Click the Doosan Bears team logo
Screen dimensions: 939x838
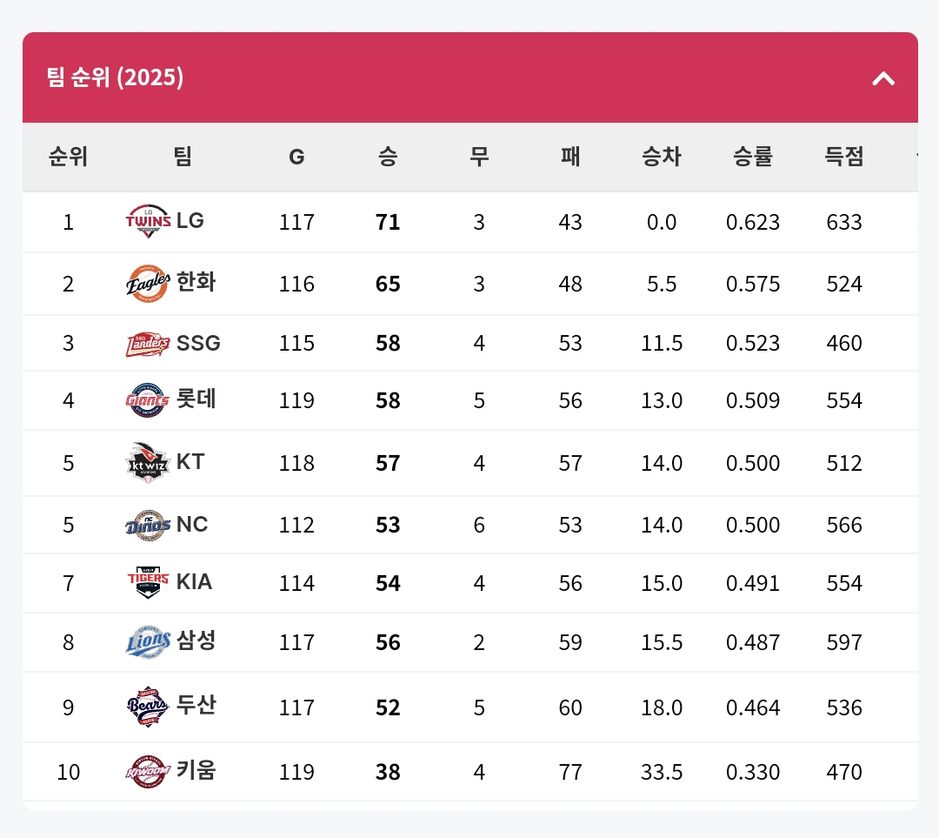[148, 707]
